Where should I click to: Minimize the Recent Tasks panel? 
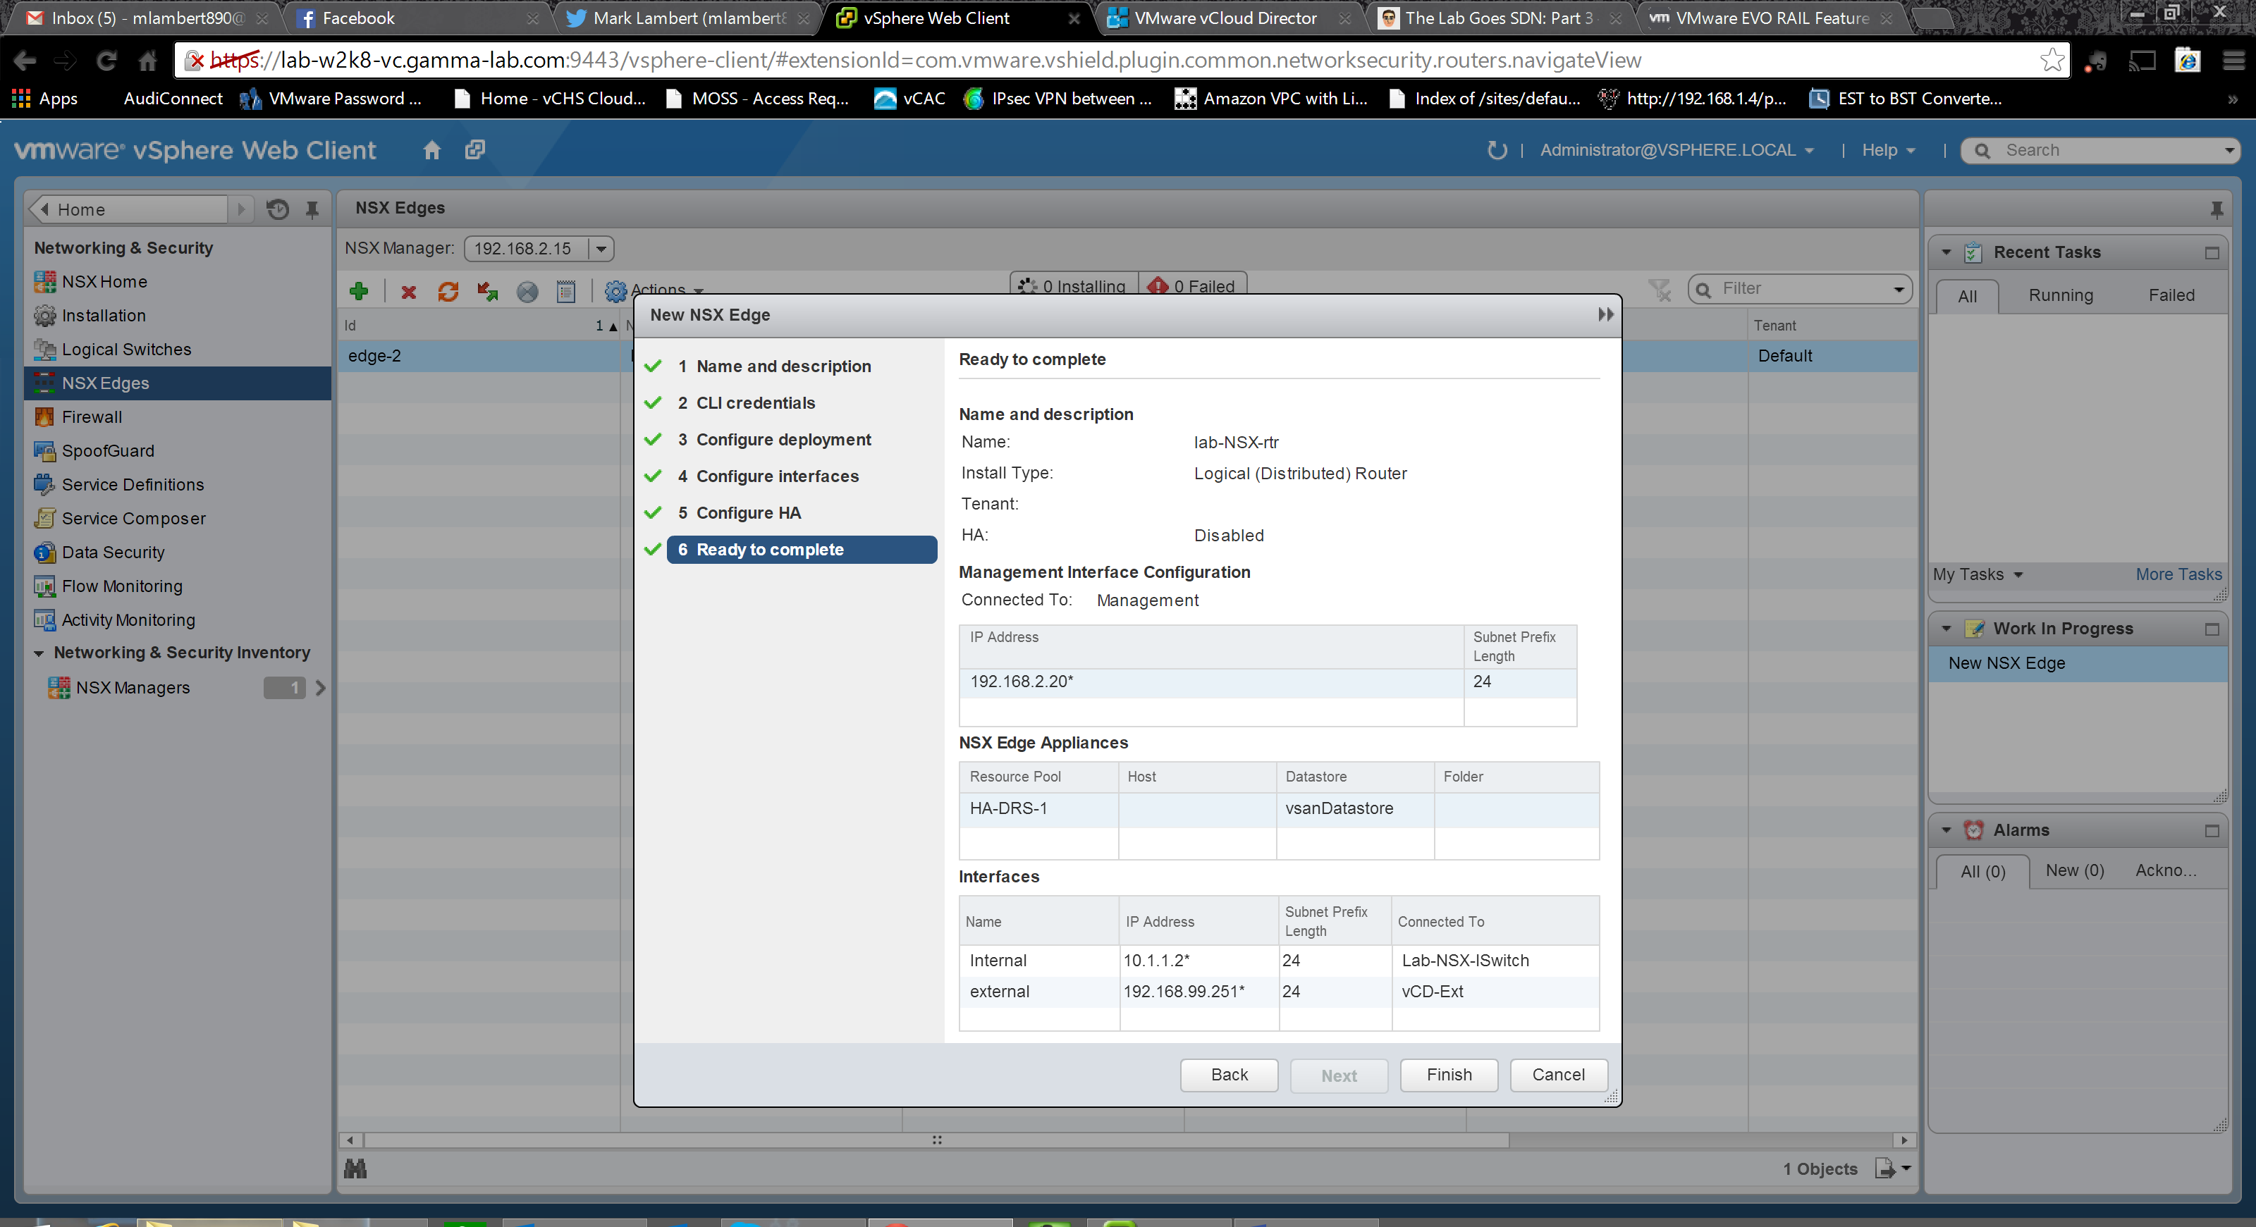tap(2212, 253)
